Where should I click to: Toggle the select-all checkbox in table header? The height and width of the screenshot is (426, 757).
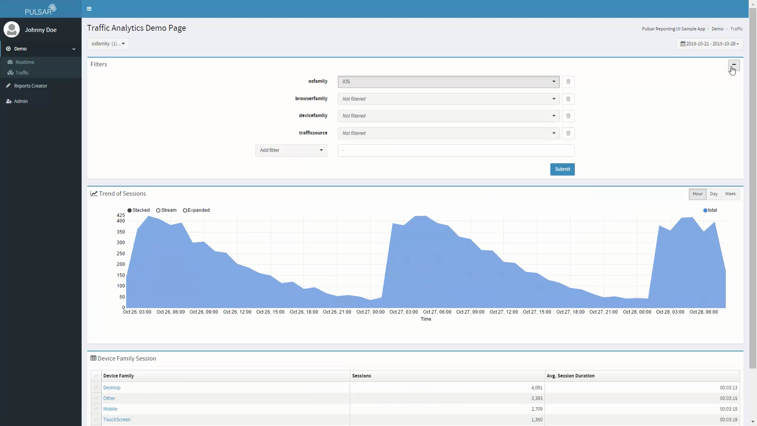pyautogui.click(x=96, y=376)
